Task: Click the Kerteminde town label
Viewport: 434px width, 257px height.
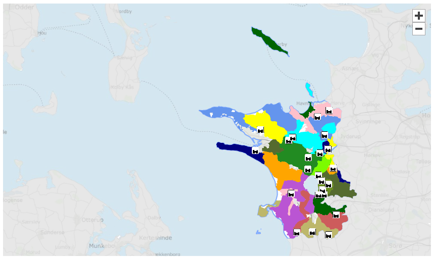Action: [x=158, y=237]
